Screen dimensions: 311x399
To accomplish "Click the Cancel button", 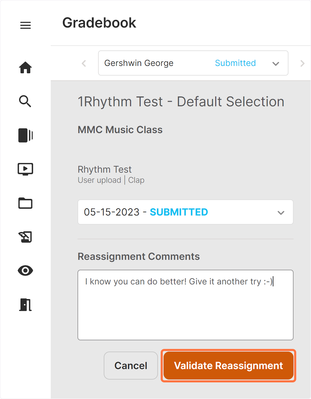I will tap(131, 366).
